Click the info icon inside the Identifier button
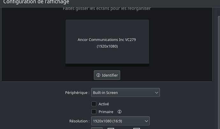 point(98,75)
